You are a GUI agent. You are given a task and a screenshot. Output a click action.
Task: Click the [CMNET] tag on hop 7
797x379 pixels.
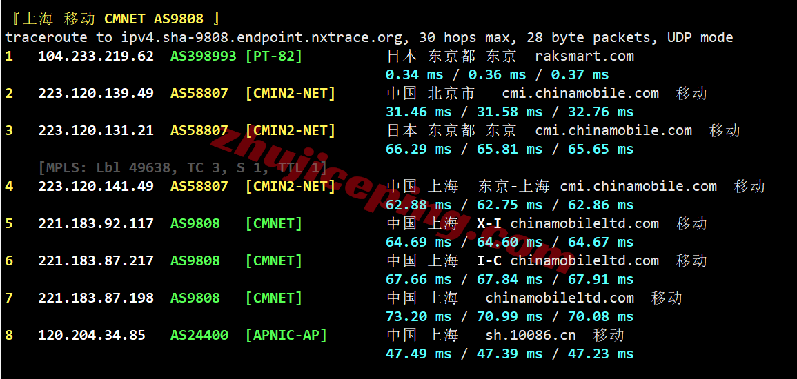[273, 298]
